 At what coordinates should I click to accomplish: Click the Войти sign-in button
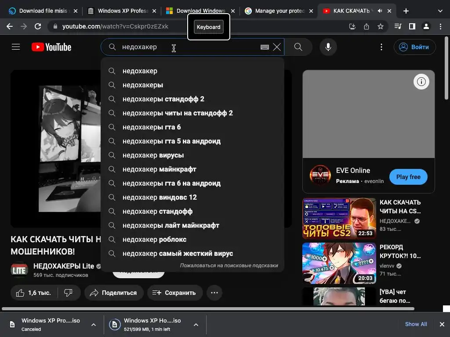414,47
